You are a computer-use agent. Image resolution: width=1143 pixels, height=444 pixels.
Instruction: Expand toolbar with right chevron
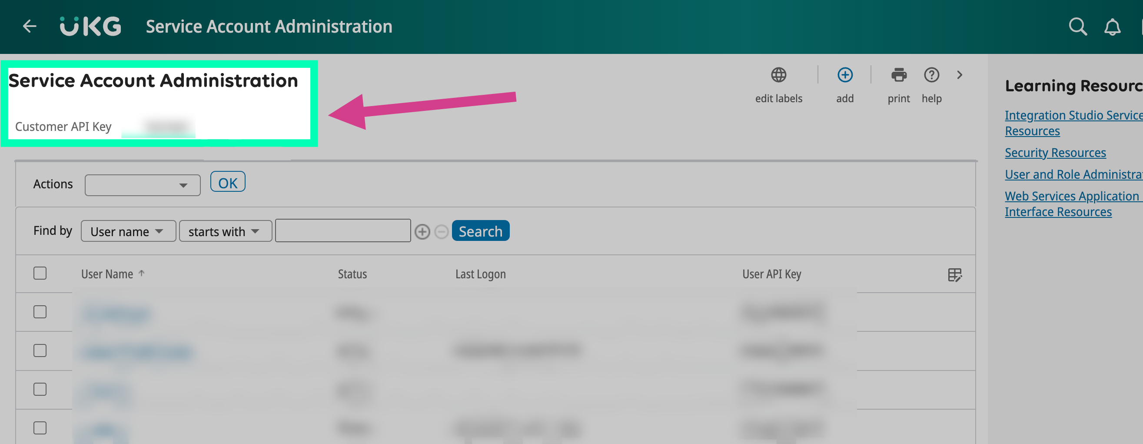coord(959,75)
